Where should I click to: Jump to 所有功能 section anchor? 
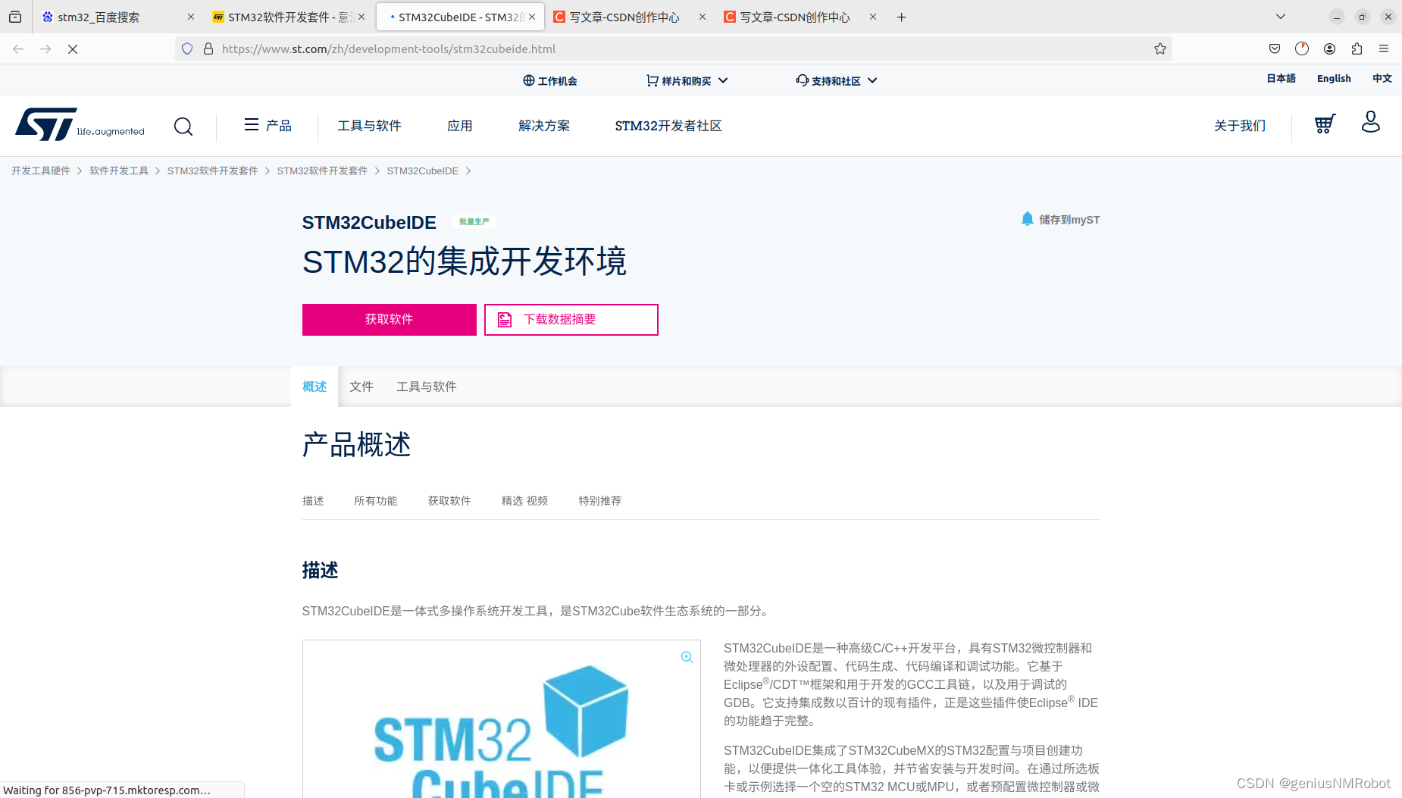pyautogui.click(x=376, y=501)
